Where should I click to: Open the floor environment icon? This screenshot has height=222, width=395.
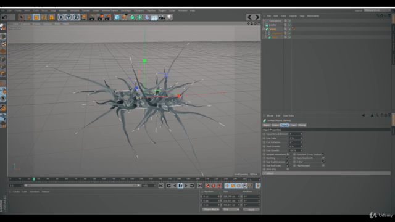tap(154, 17)
